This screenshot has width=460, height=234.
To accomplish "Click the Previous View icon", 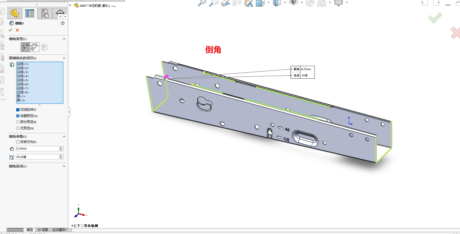I will (225, 3).
